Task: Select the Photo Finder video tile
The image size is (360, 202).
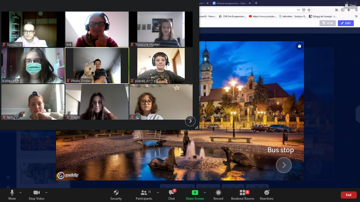Action: [97, 65]
